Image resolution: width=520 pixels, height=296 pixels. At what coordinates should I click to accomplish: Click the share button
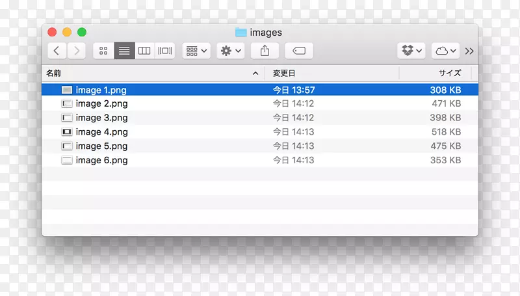tap(265, 51)
